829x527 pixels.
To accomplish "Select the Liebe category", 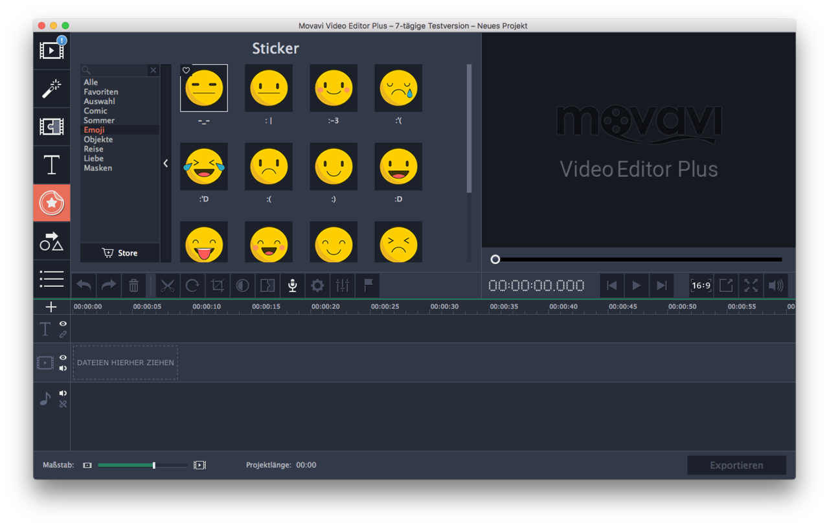I will pyautogui.click(x=93, y=159).
